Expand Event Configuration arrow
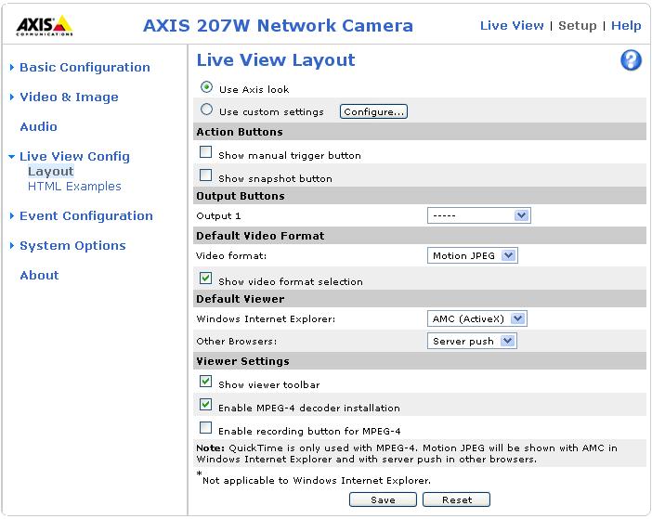 click(x=12, y=215)
